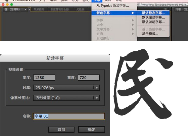Select the 源: (无剪辑) tab
190x136 pixels.
[x=12, y=9]
